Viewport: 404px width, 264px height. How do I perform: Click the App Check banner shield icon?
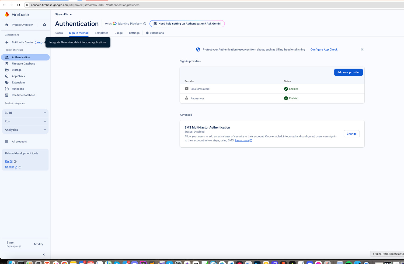point(198,49)
